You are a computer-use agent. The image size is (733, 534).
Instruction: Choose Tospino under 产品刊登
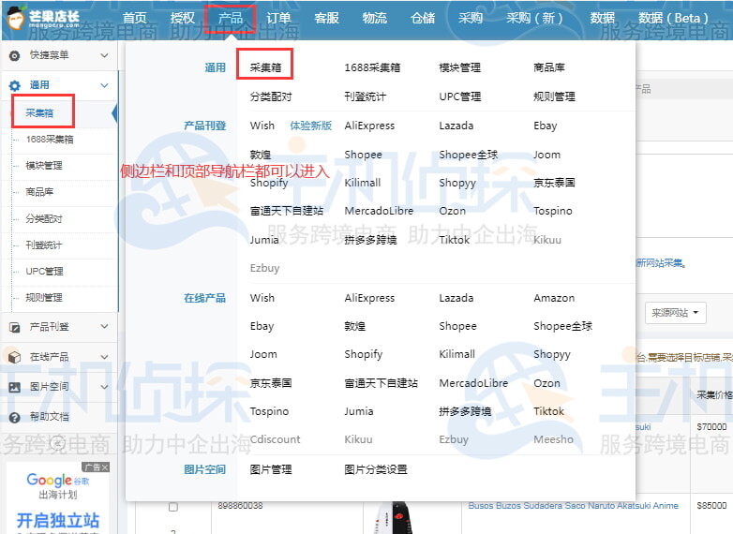pos(552,211)
